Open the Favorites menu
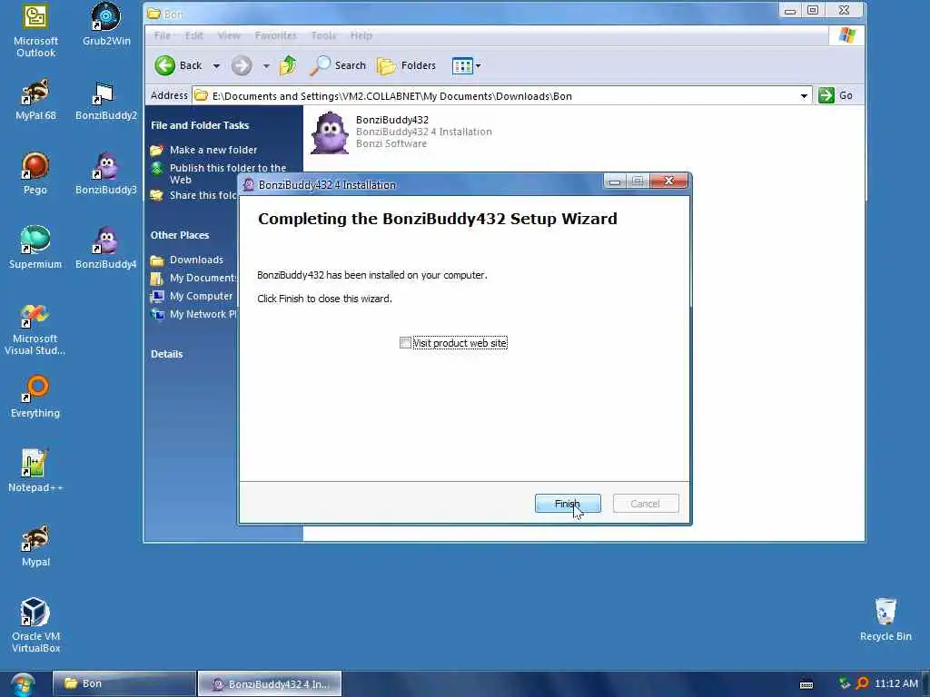 point(275,35)
